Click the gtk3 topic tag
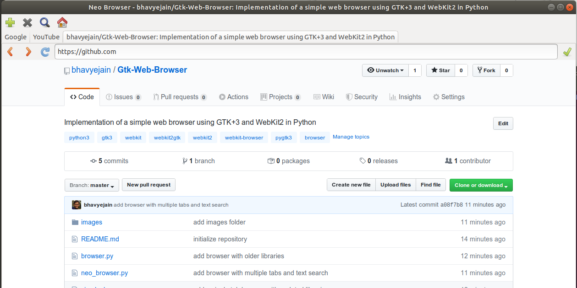Viewport: 577px width, 288px height. click(x=107, y=138)
